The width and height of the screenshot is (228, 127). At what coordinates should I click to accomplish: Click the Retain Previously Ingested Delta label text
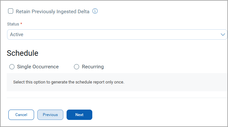(x=52, y=12)
